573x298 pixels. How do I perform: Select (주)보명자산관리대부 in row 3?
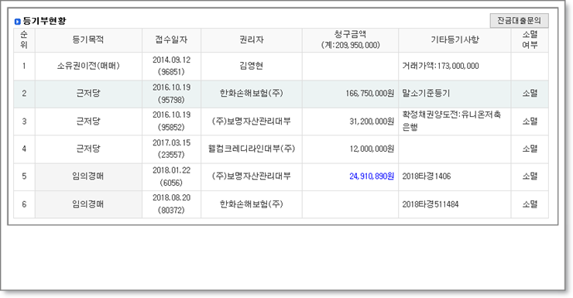point(252,122)
